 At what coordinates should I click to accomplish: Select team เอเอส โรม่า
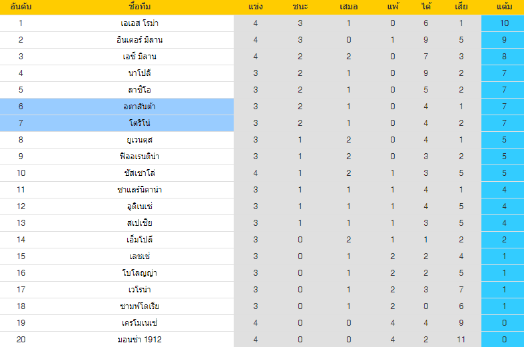(140, 23)
